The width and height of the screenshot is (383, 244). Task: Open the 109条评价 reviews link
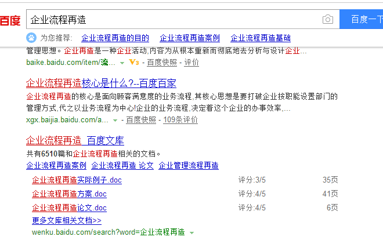click(180, 120)
